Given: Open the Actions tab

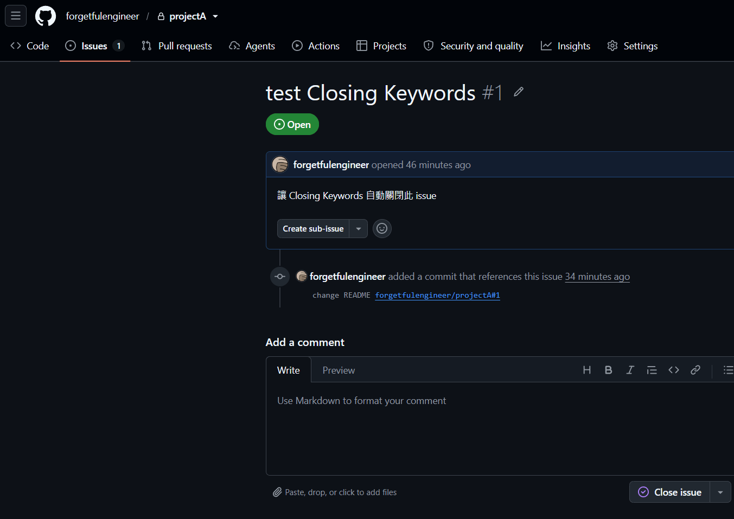Looking at the screenshot, I should click(316, 46).
